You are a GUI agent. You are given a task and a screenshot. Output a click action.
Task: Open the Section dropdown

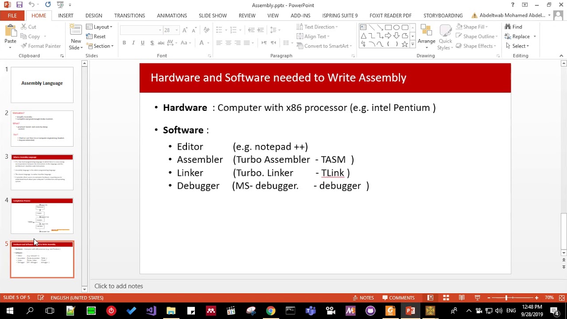coord(100,46)
